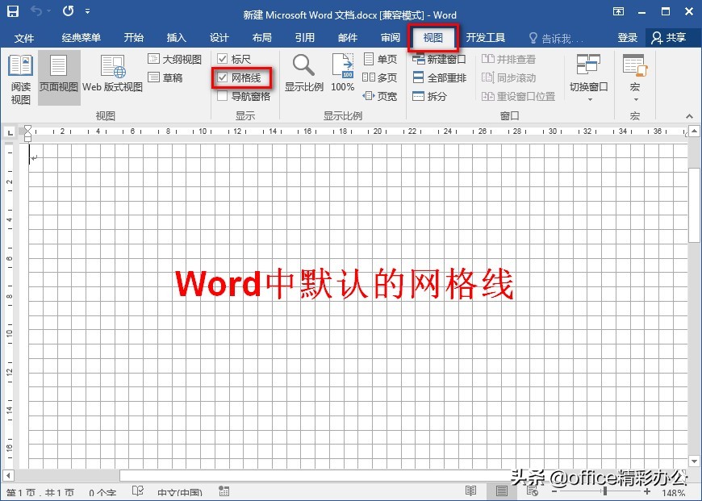
Task: Switch to the 布局 tab
Action: pyautogui.click(x=262, y=38)
